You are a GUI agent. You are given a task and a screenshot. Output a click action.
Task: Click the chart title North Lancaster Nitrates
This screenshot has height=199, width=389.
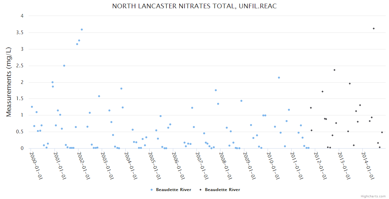point(194,6)
